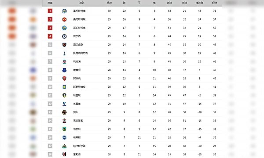Click the West Ham United crest
This screenshot has height=158, width=264.
coord(64,45)
